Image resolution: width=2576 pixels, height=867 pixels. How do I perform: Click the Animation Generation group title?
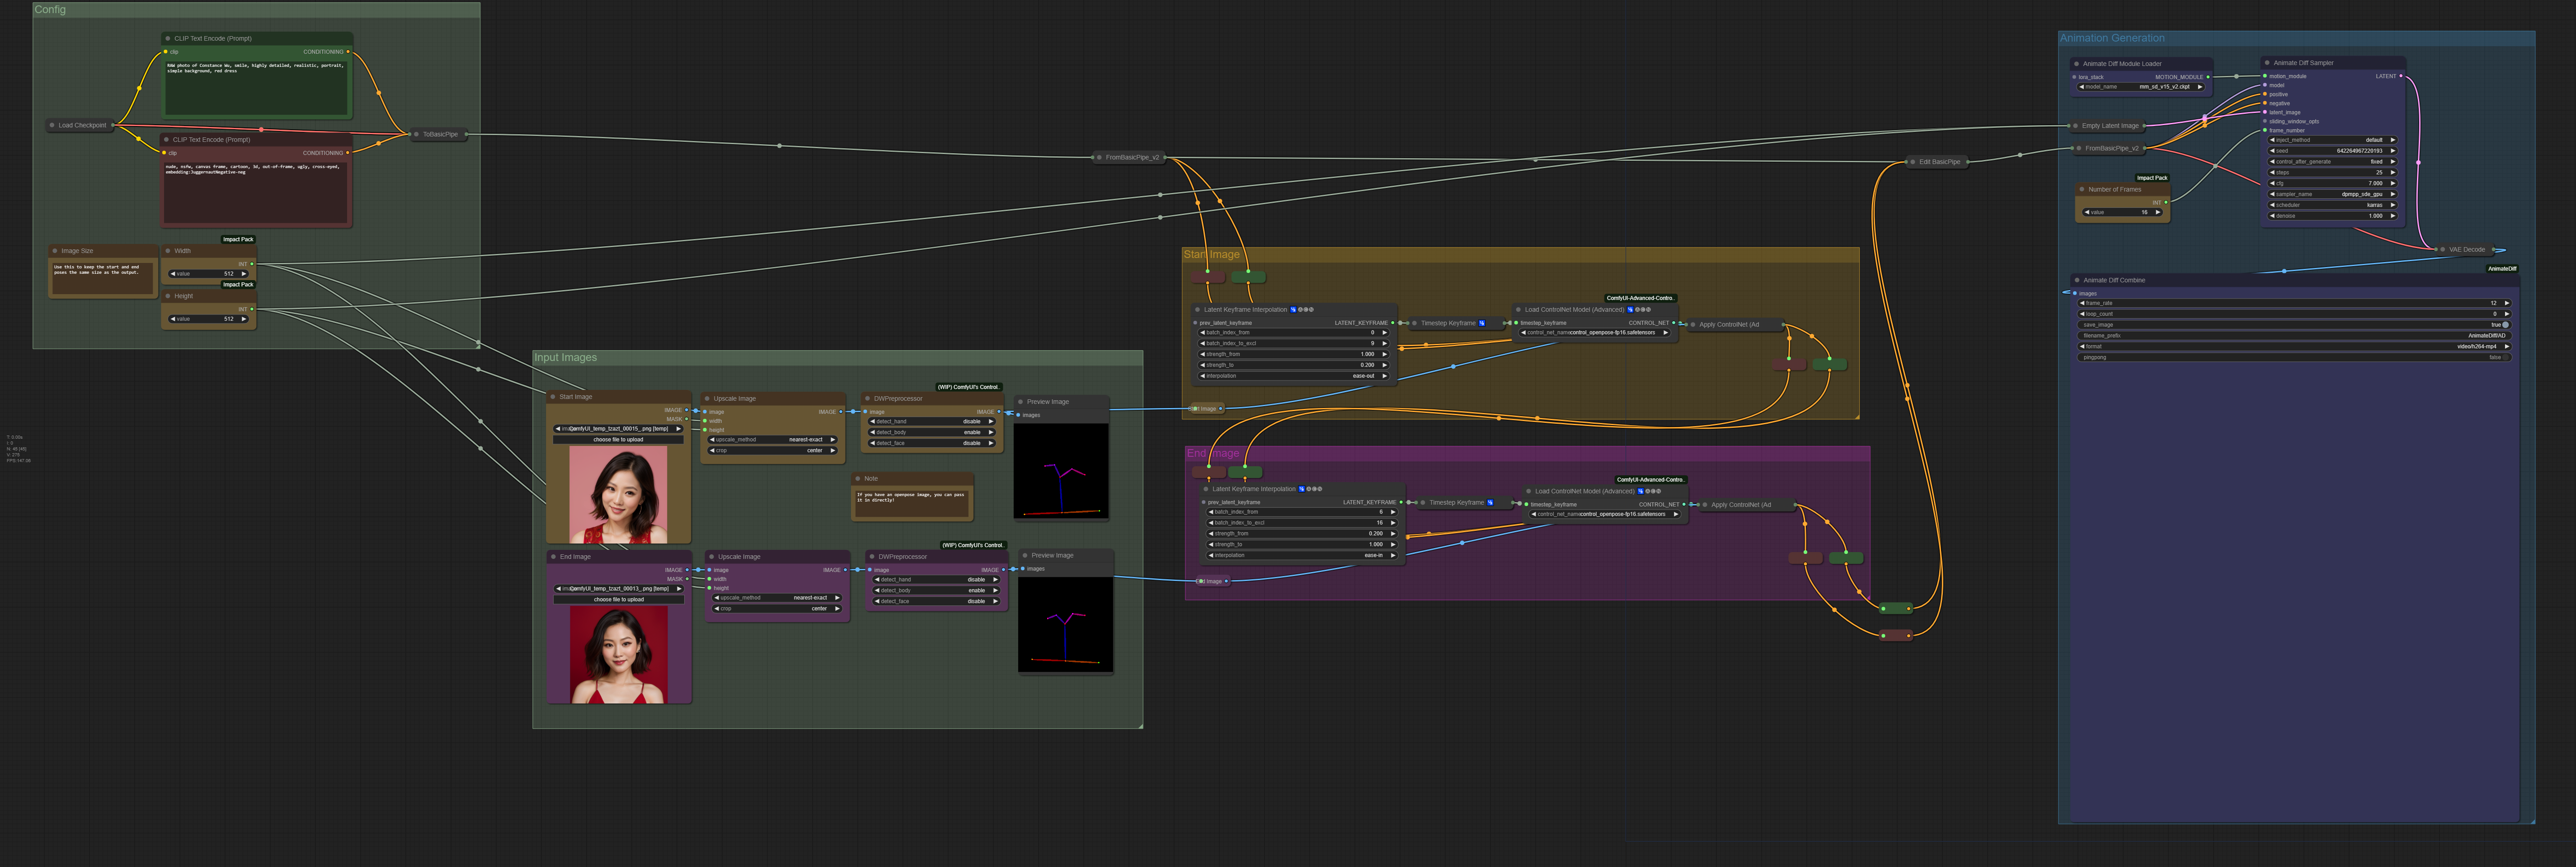tap(2111, 38)
